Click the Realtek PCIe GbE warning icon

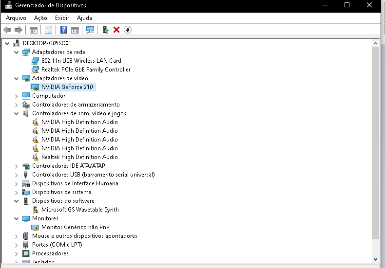point(35,70)
